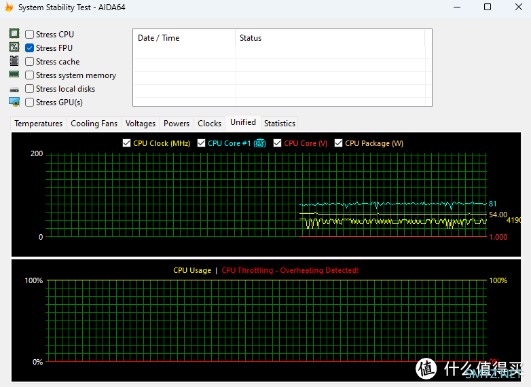Viewport: 531px width, 387px height.
Task: Select the Clocks tab
Action: point(209,124)
